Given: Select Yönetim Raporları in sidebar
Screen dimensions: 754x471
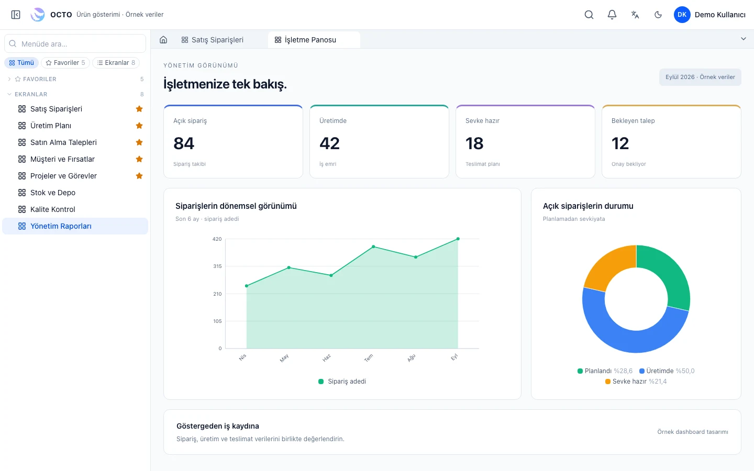Looking at the screenshot, I should tap(75, 226).
